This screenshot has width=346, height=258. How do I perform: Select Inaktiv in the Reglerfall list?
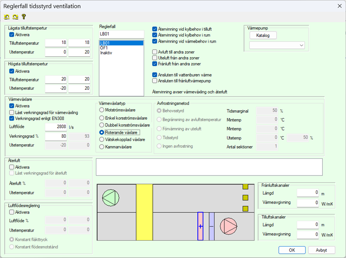coord(106,53)
